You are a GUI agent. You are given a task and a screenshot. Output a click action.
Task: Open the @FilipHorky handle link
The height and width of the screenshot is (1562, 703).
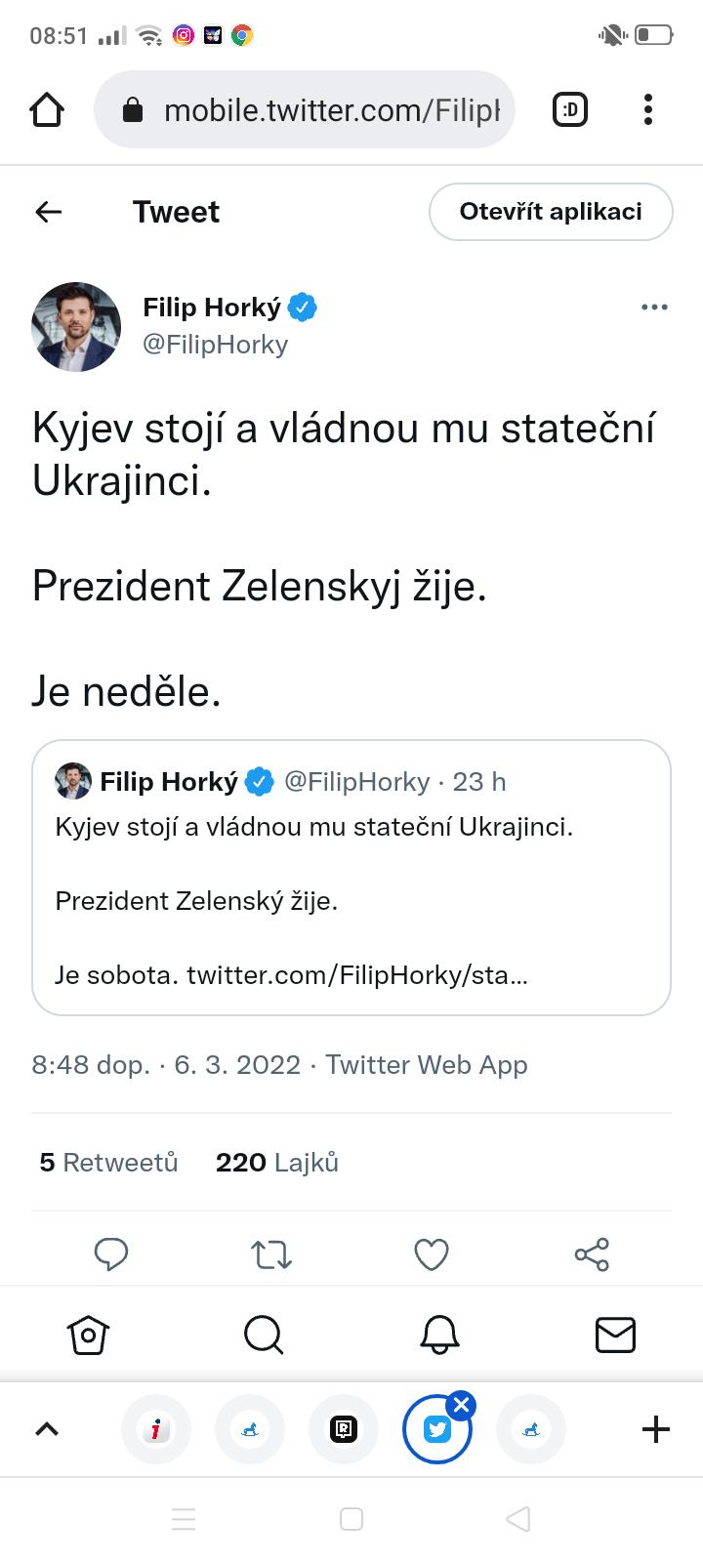(216, 345)
